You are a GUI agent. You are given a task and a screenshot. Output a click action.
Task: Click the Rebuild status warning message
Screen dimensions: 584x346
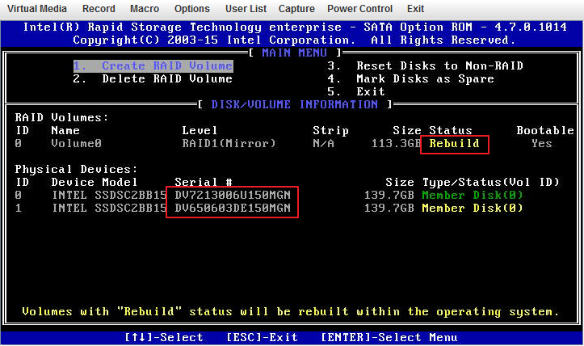(x=291, y=312)
